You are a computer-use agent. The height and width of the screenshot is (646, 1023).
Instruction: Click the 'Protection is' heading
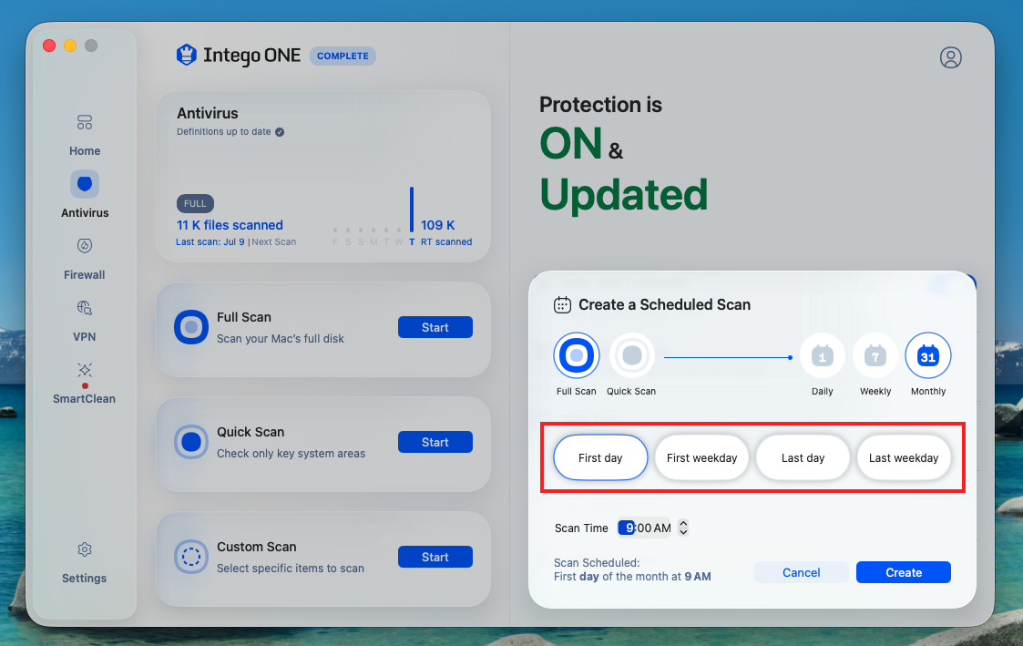(x=600, y=105)
